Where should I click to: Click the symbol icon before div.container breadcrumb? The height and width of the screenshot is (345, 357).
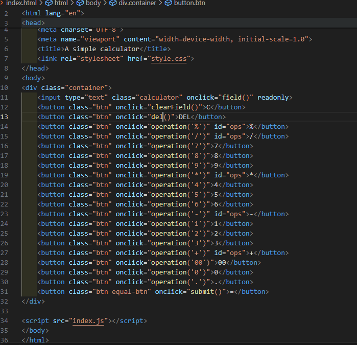[x=113, y=3]
